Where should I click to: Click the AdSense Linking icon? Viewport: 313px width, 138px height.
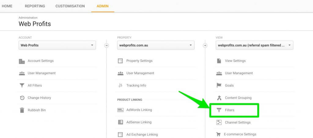(x=120, y=122)
